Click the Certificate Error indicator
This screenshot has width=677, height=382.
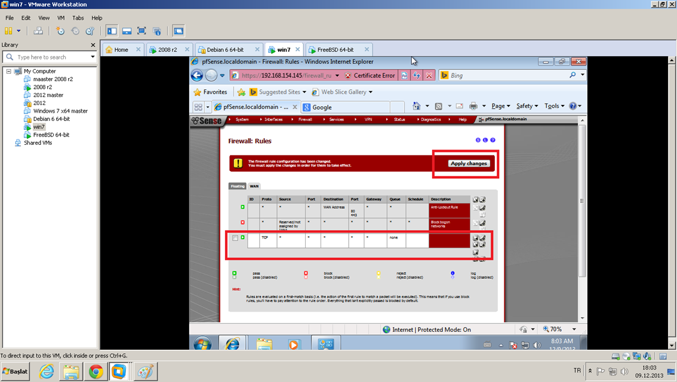tap(370, 76)
